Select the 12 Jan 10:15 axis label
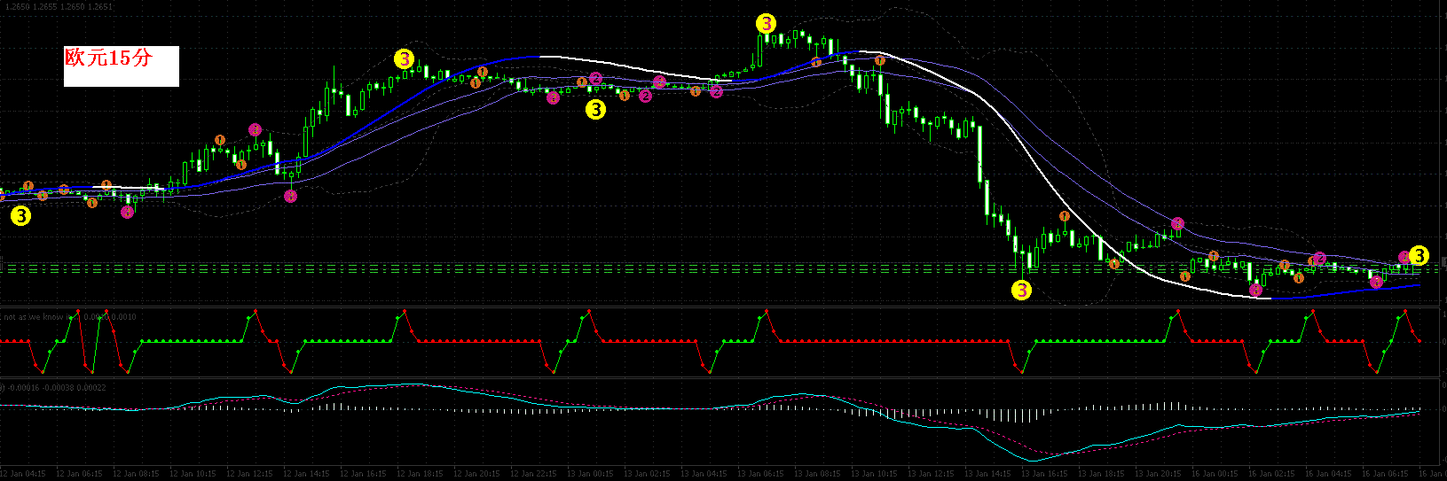The width and height of the screenshot is (1447, 481). click(193, 474)
